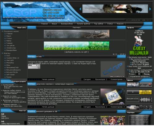Open the Контерстрайк news category

(8, 85)
